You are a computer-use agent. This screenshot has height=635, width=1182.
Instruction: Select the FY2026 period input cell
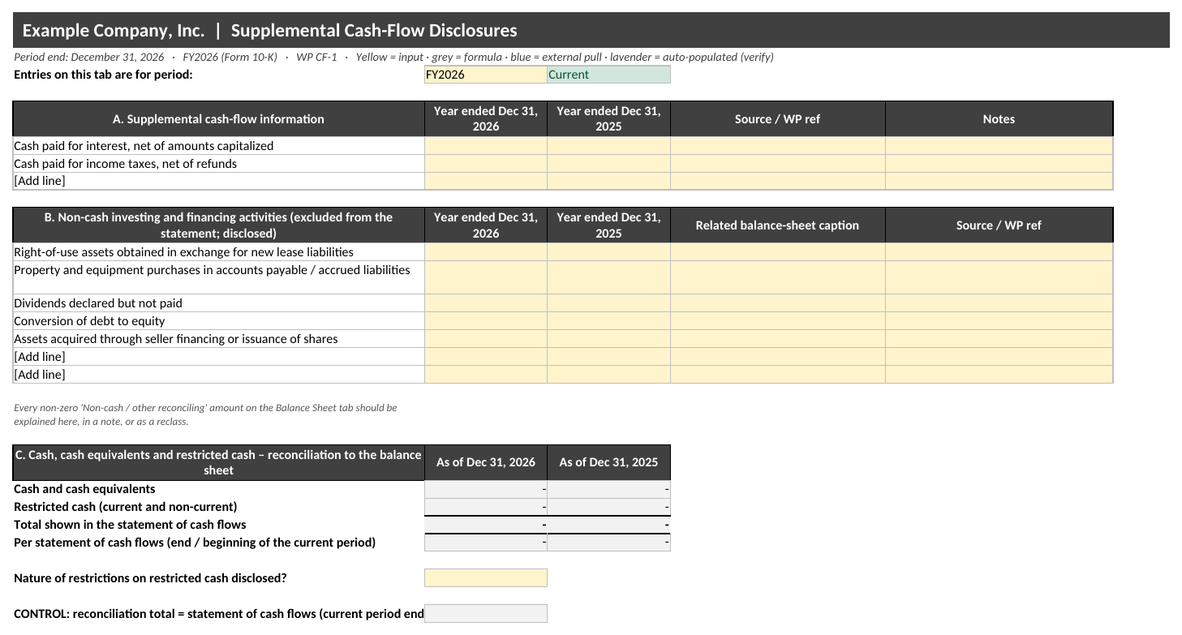(486, 75)
